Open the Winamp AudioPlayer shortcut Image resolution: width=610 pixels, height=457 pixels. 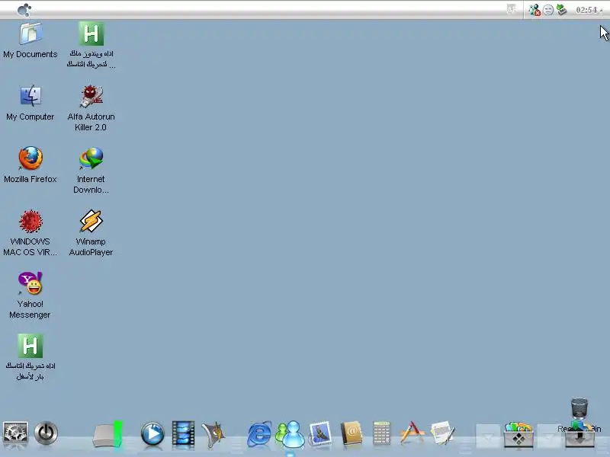(91, 221)
